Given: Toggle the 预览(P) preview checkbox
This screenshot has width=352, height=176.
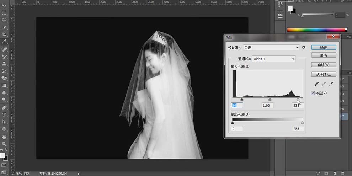Looking at the screenshot, I should click(x=313, y=93).
